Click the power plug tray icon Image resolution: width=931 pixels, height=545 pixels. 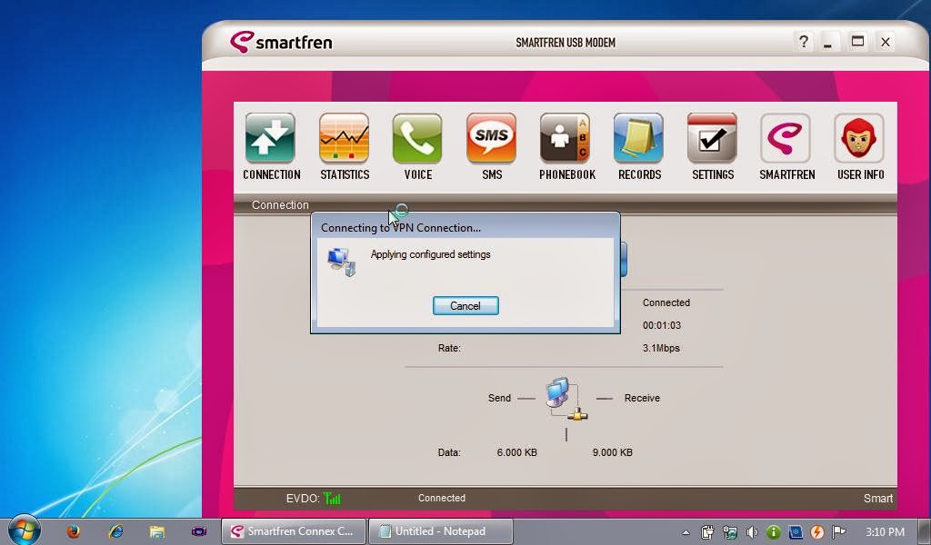pos(707,532)
